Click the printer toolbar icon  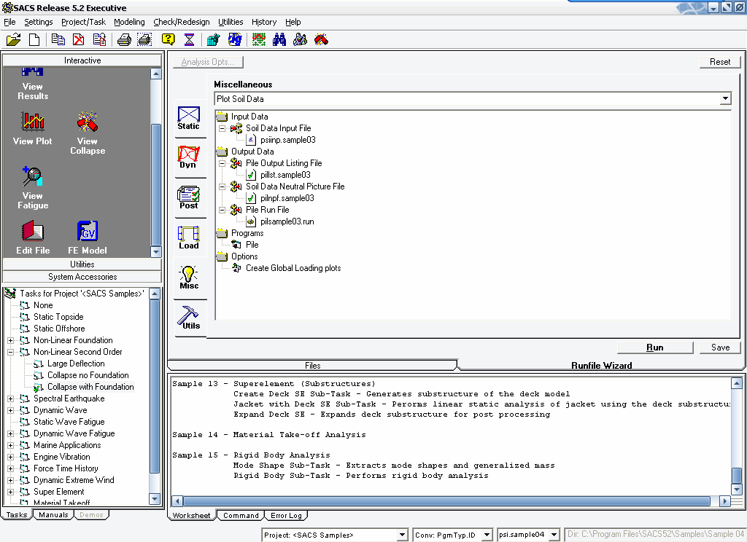[124, 39]
